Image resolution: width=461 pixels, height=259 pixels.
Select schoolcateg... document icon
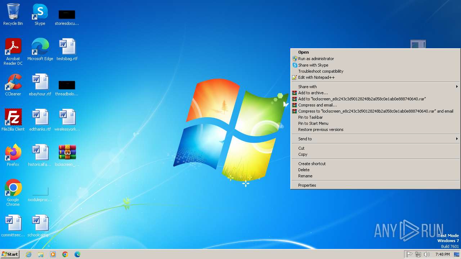40,226
